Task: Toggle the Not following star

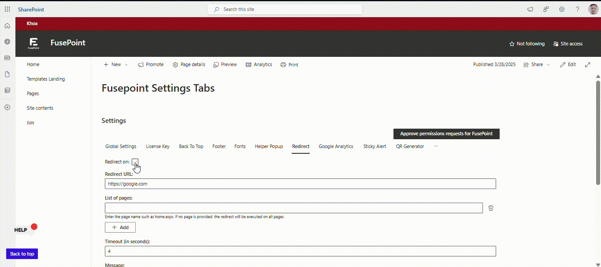Action: (x=527, y=44)
